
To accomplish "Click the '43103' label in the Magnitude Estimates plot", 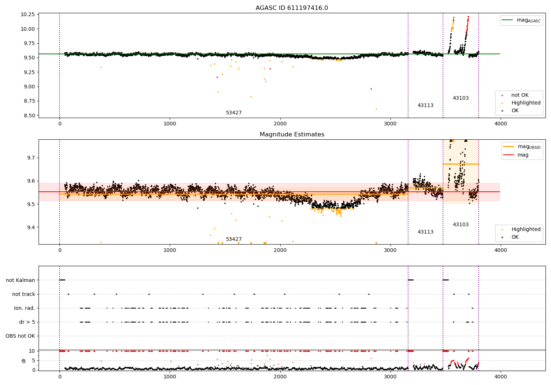I will 461,225.
